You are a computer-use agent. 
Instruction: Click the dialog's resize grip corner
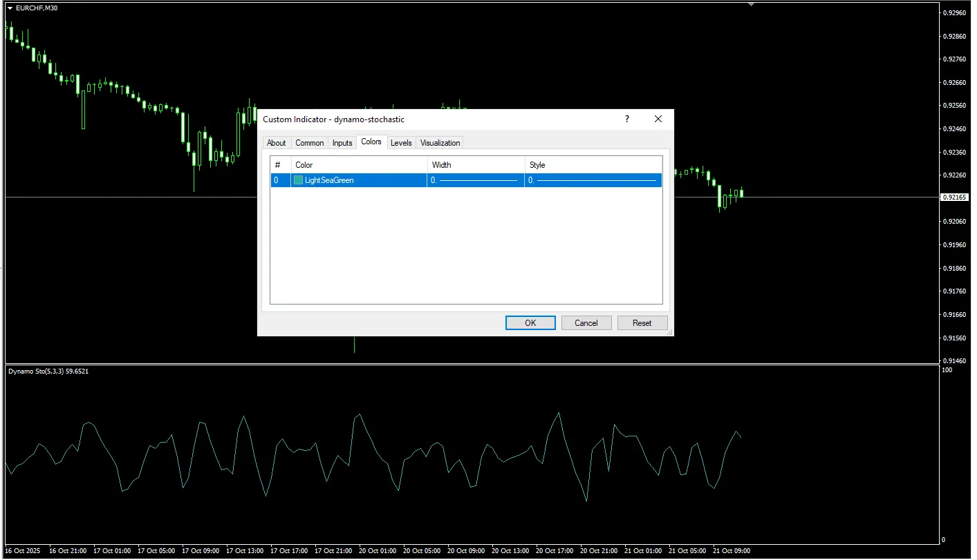[669, 332]
